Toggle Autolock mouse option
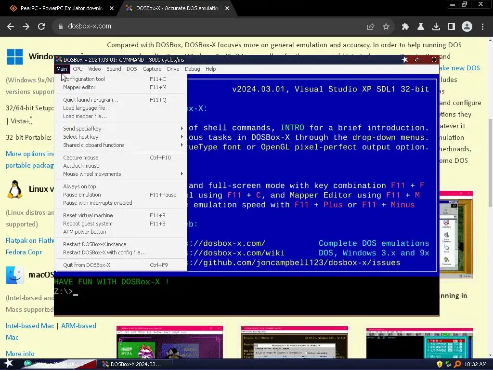The image size is (493, 370). pos(121,166)
